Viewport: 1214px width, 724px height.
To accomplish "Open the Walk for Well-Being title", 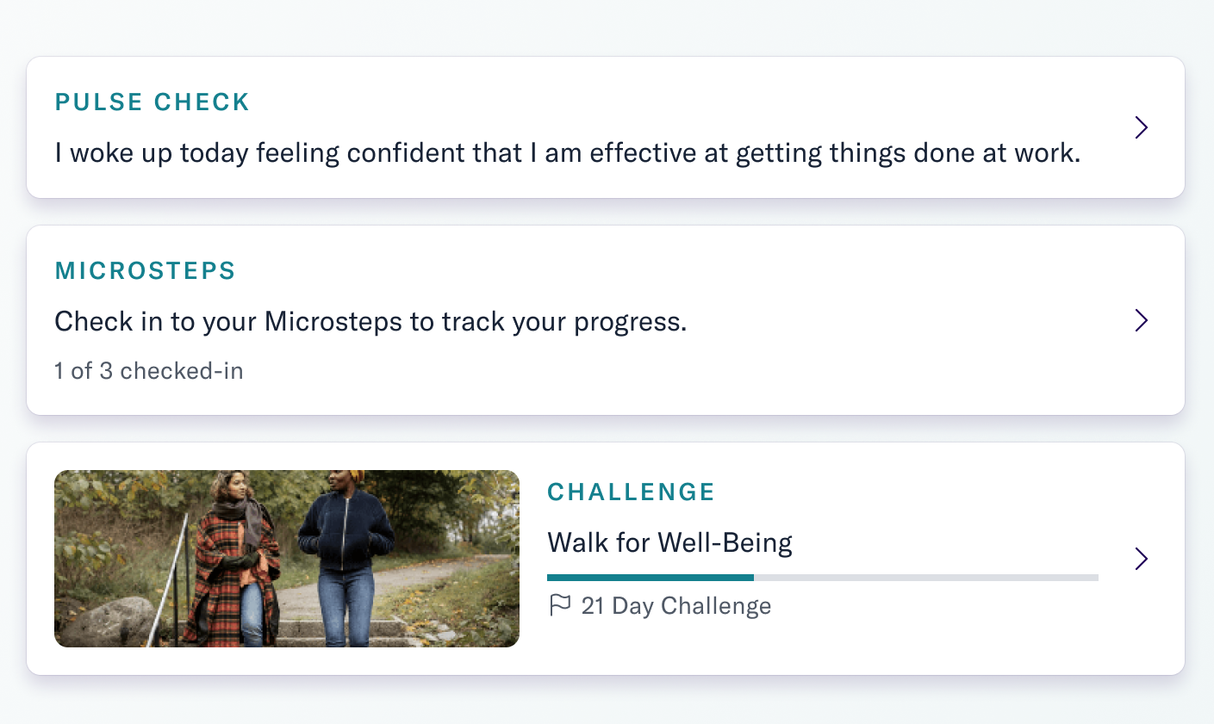I will pos(669,543).
